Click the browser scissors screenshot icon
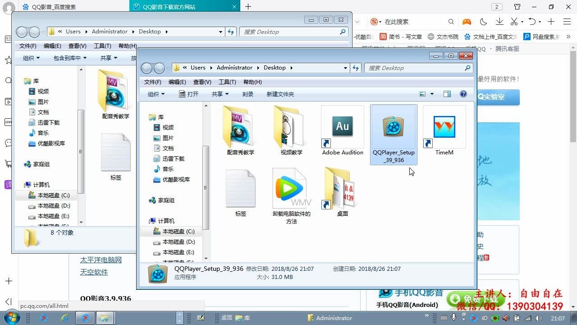The height and width of the screenshot is (325, 577). (x=514, y=22)
